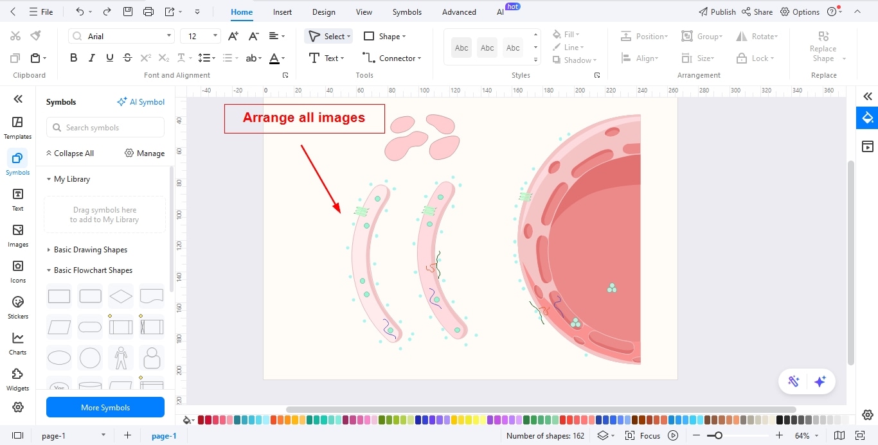Open the Rotate dropdown menu

[x=757, y=36]
